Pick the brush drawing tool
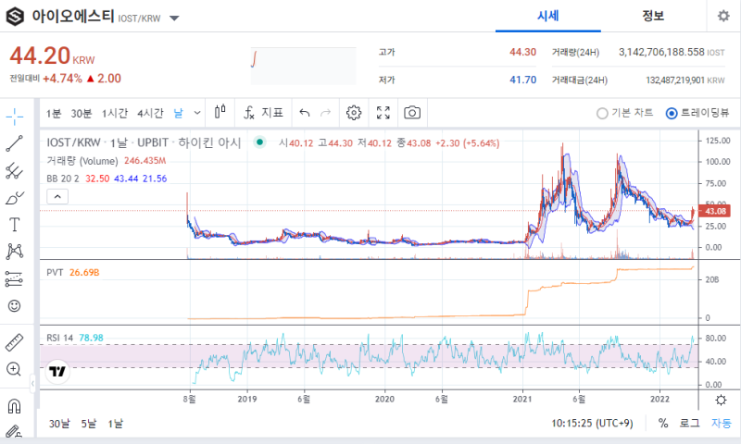Image resolution: width=741 pixels, height=444 pixels. 15,198
